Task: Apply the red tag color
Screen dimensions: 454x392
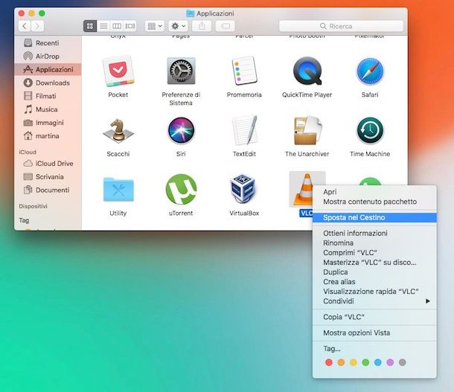Action: [329, 362]
